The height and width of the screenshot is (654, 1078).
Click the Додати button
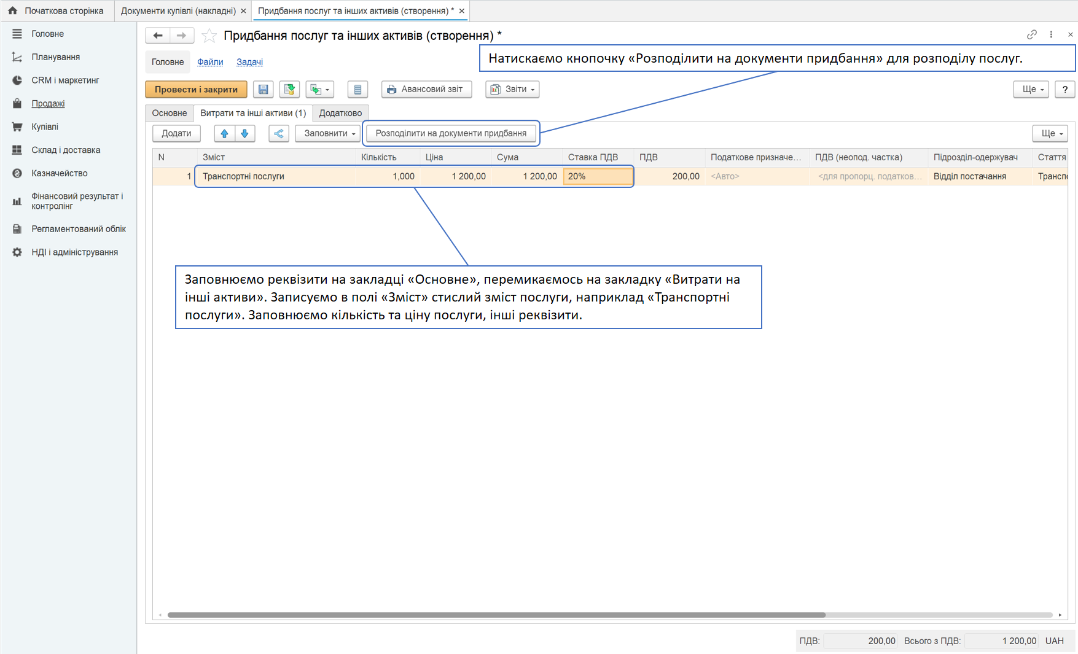click(176, 133)
